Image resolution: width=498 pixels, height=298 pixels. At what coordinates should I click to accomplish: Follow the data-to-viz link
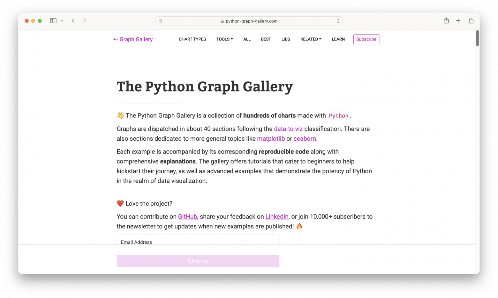(288, 129)
